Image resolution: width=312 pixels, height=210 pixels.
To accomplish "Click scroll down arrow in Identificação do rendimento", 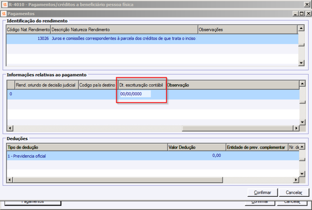I will (301, 63).
